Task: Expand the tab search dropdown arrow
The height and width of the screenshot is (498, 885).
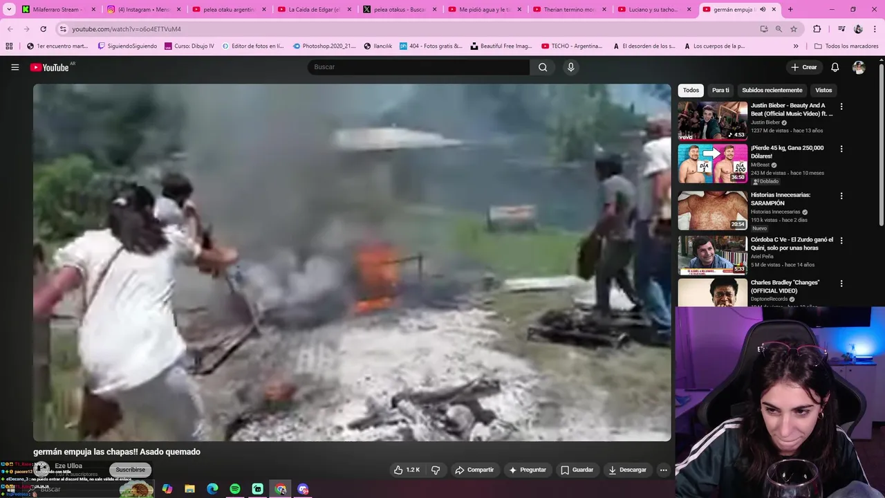Action: click(x=9, y=10)
